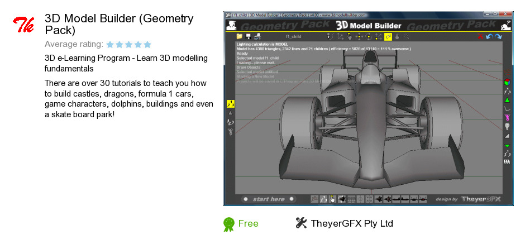Delete with the red X icon
This screenshot has height=249, width=525.
[480, 36]
